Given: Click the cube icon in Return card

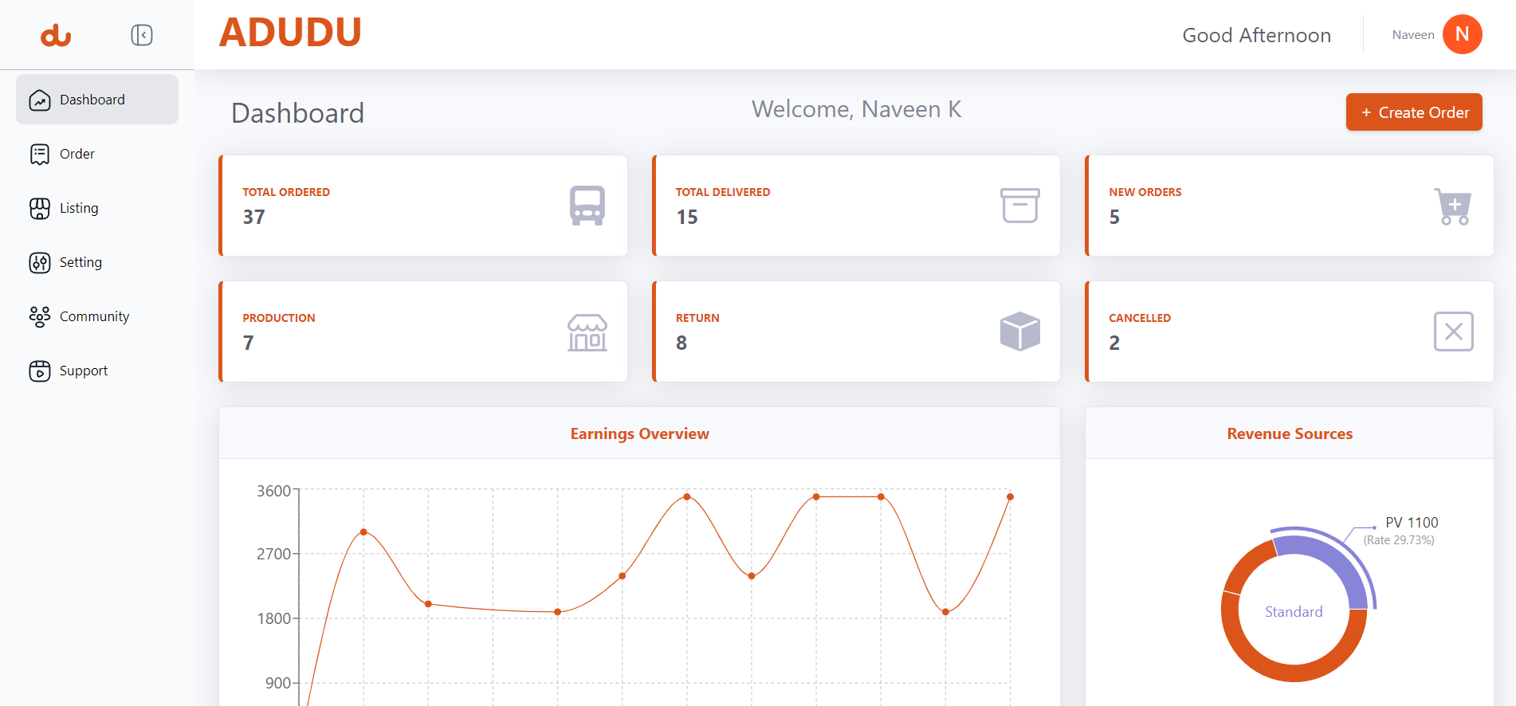Looking at the screenshot, I should [x=1019, y=331].
